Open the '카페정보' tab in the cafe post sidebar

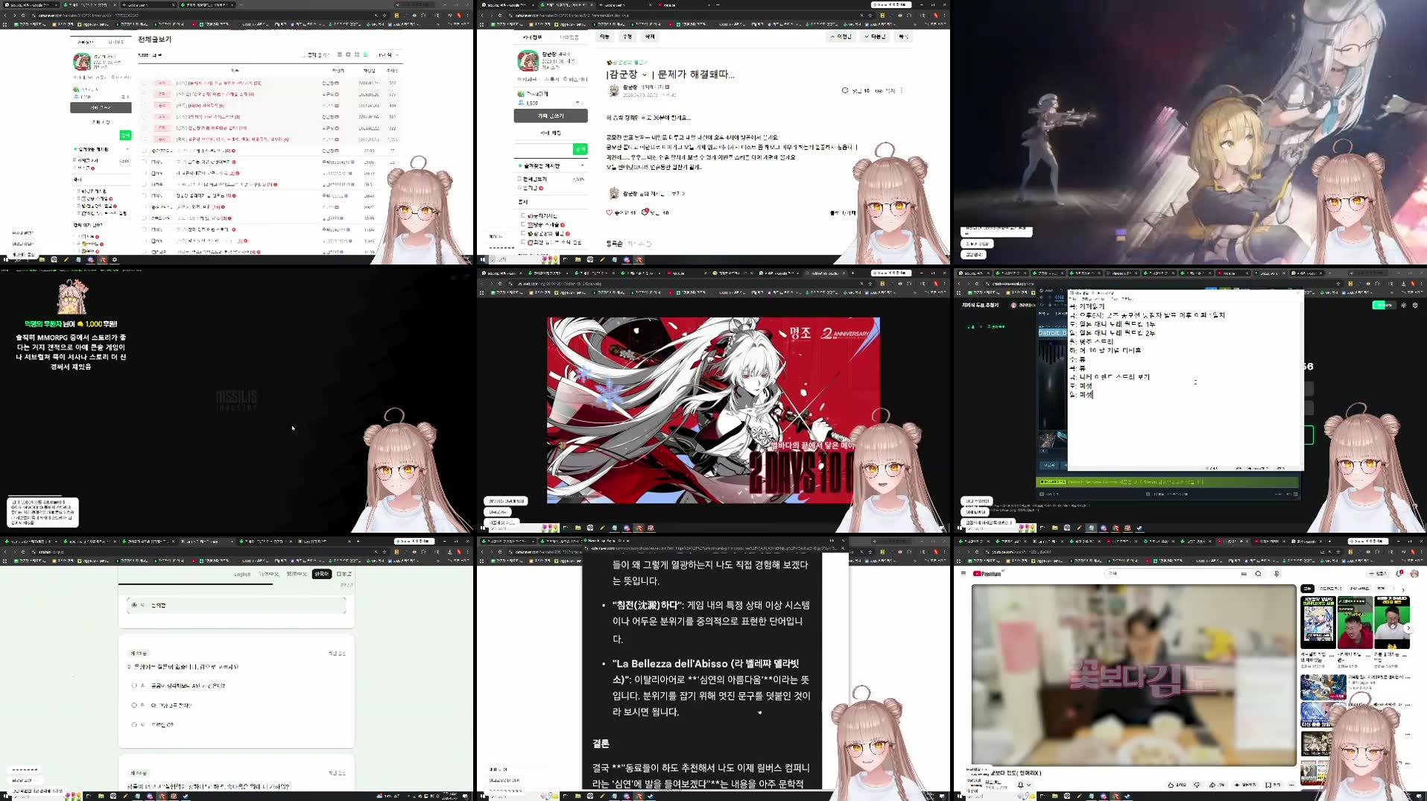[x=532, y=37]
